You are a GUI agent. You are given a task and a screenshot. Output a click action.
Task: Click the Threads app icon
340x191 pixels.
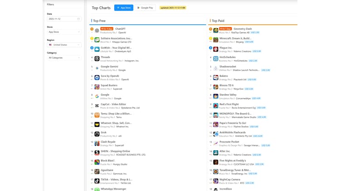click(97, 59)
